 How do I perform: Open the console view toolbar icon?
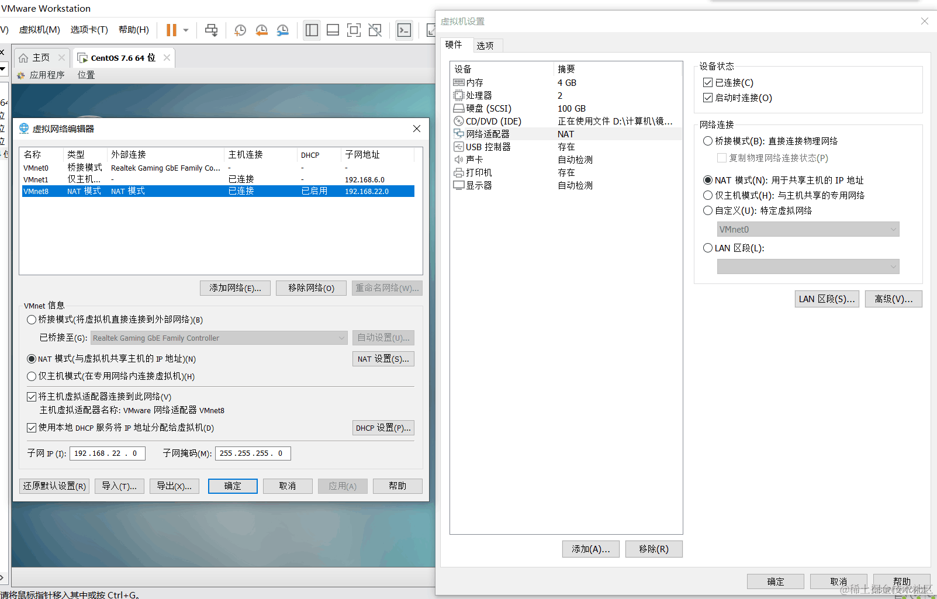404,30
